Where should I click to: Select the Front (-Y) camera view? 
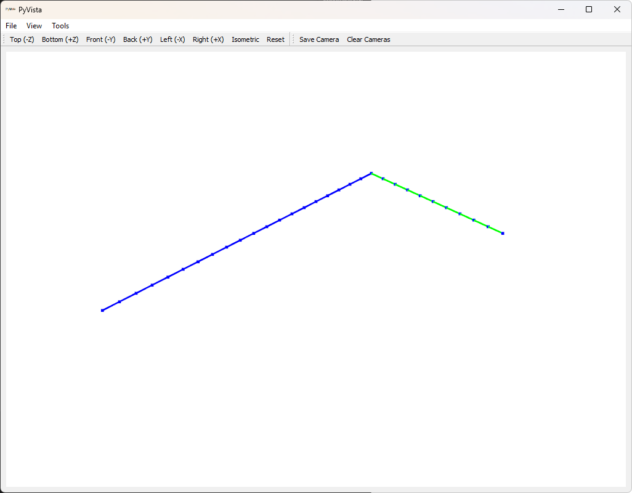point(100,39)
